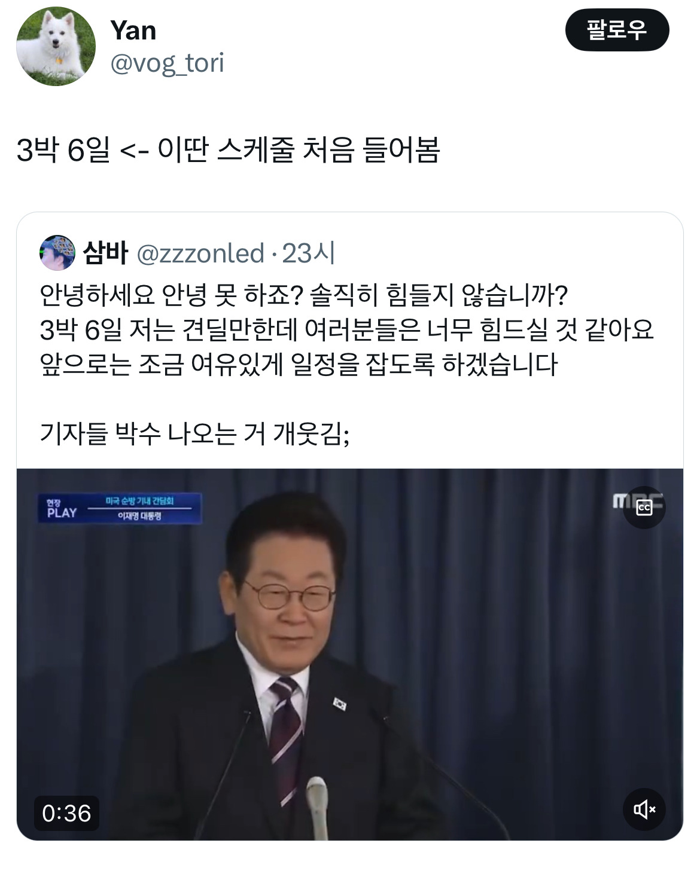Open the @zzzonled handle link
This screenshot has width=700, height=877.
coord(200,253)
